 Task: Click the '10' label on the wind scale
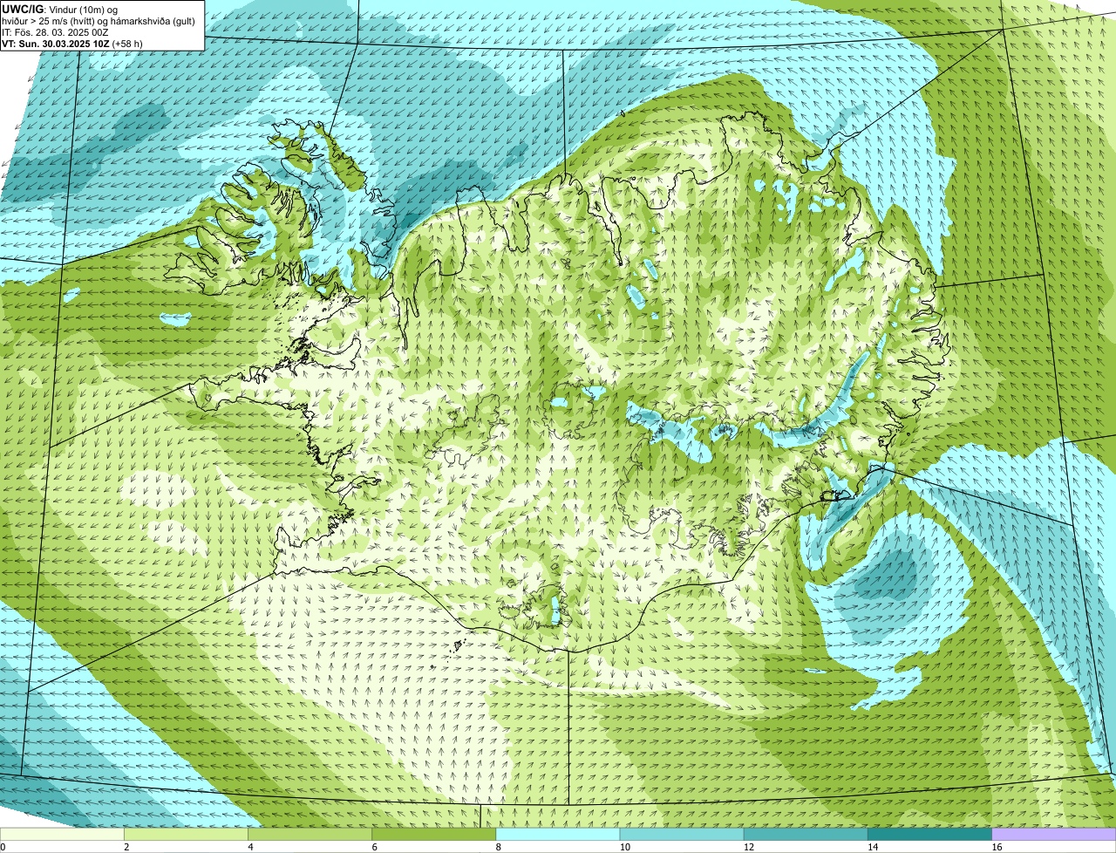coord(624,847)
